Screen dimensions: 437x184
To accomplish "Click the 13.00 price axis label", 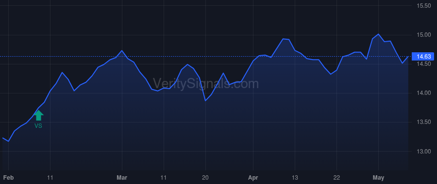I will pos(423,152).
